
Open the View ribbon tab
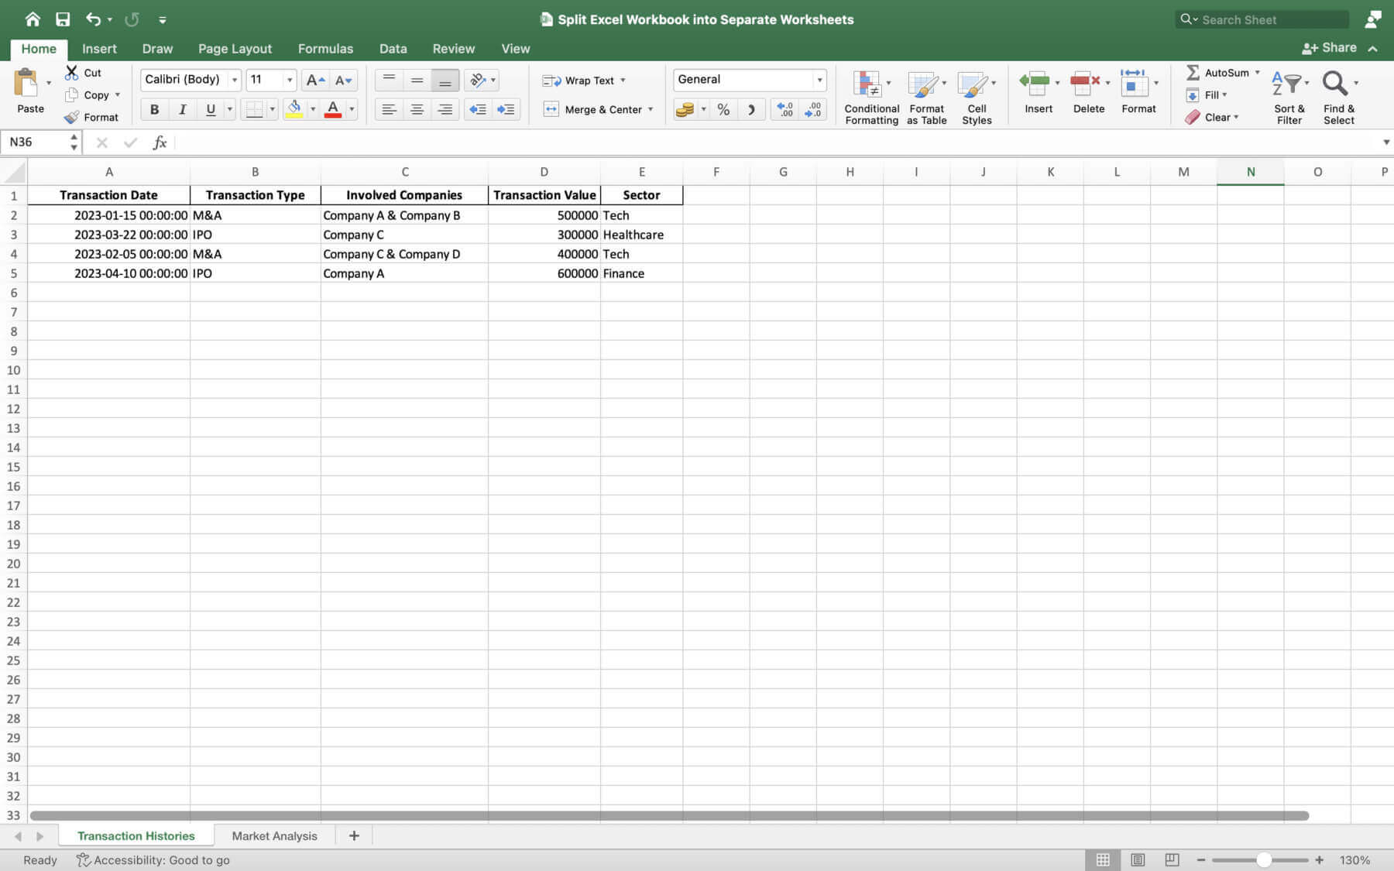point(515,48)
